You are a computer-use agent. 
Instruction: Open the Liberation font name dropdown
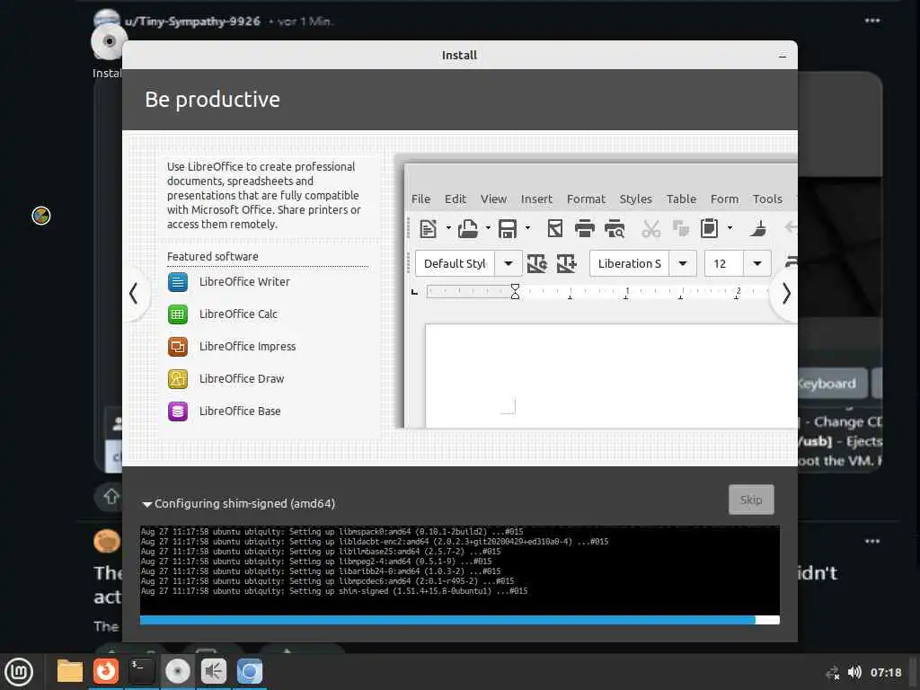(683, 264)
